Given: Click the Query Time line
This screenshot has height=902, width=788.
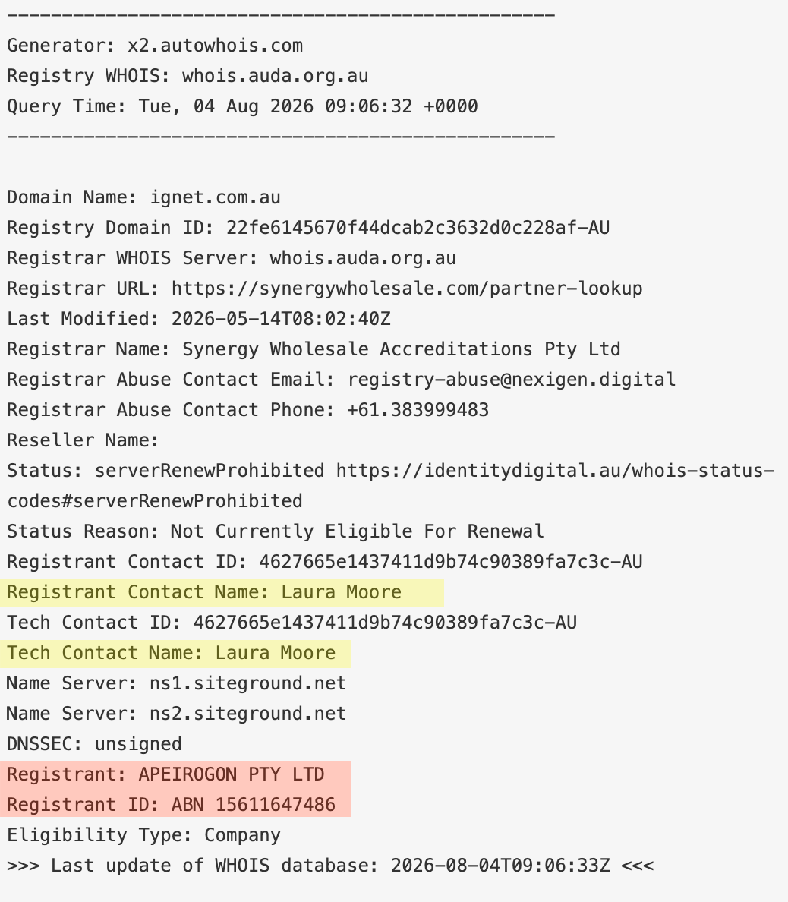Looking at the screenshot, I should pyautogui.click(x=242, y=106).
